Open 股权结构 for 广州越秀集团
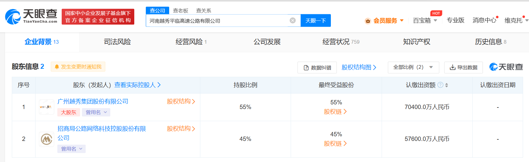 tap(181, 101)
